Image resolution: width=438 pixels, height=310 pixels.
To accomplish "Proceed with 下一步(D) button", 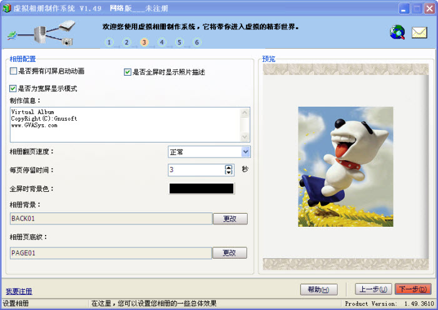I will [x=413, y=289].
